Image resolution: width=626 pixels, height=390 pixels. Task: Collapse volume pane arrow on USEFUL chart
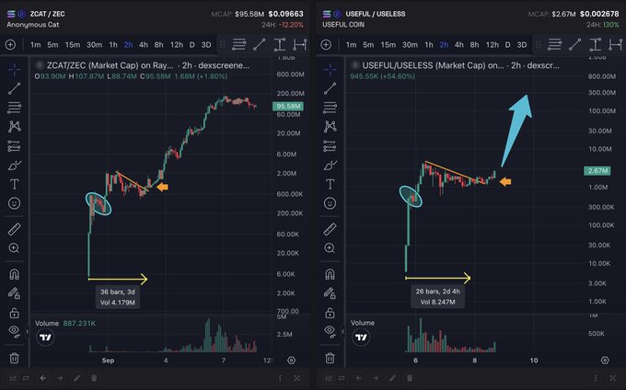click(343, 331)
